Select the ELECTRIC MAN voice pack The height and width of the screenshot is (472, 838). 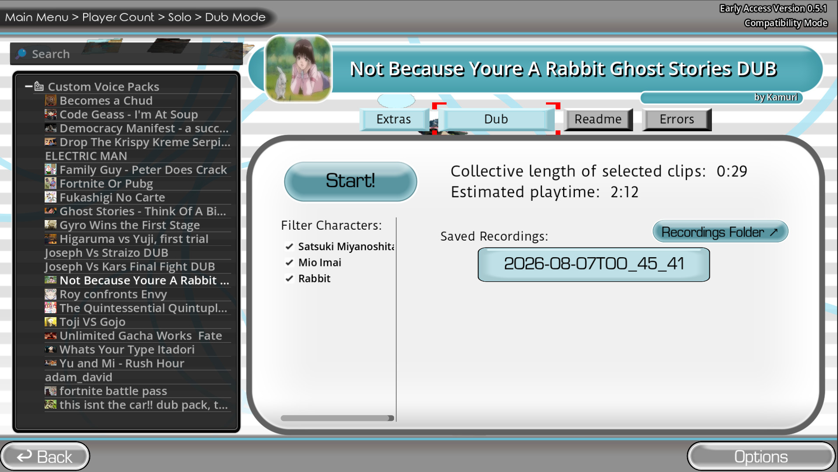(x=137, y=156)
